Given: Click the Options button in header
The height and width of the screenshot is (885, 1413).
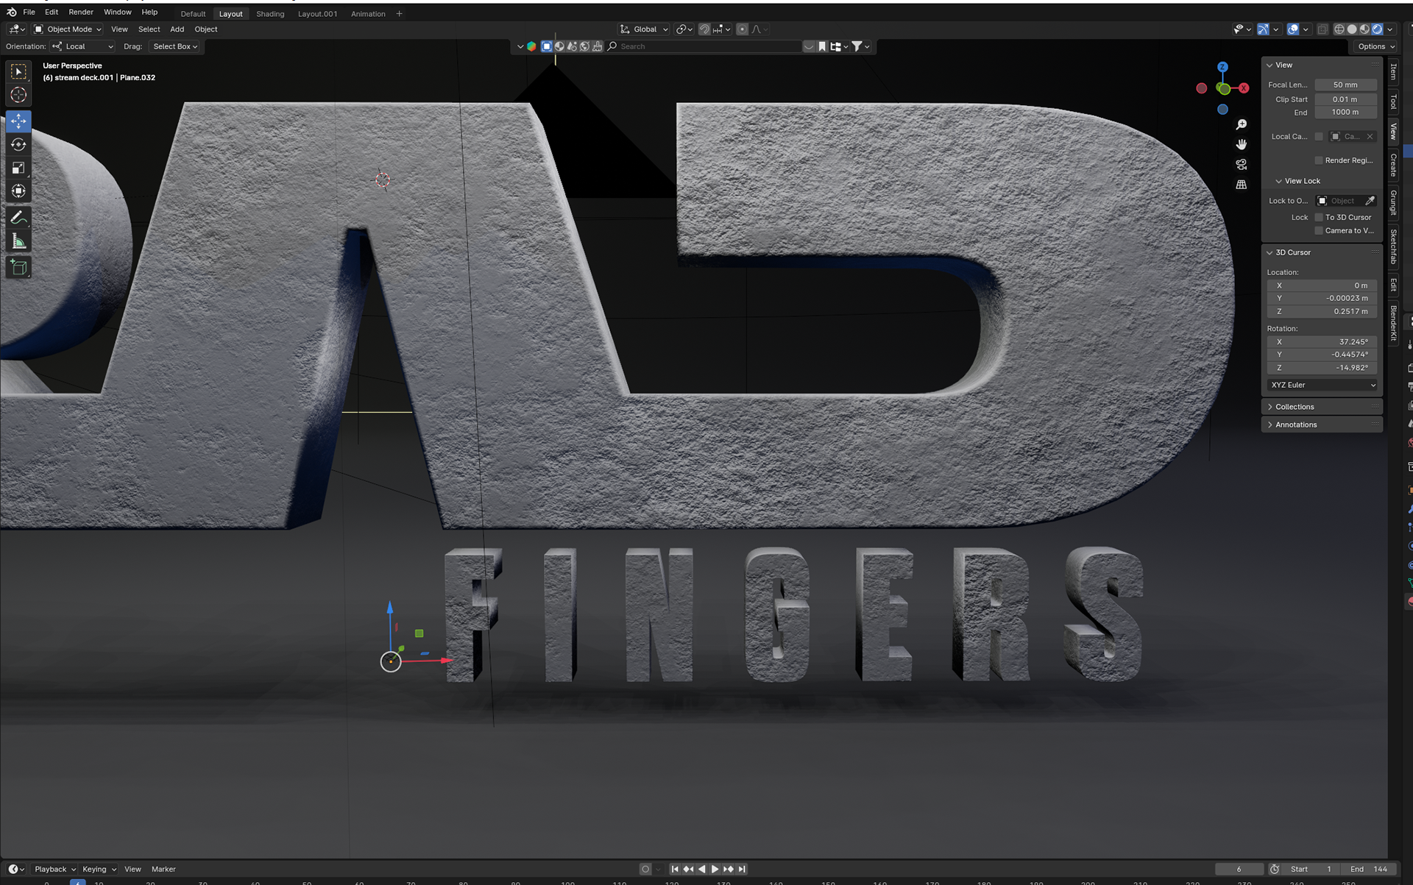Looking at the screenshot, I should 1375,46.
